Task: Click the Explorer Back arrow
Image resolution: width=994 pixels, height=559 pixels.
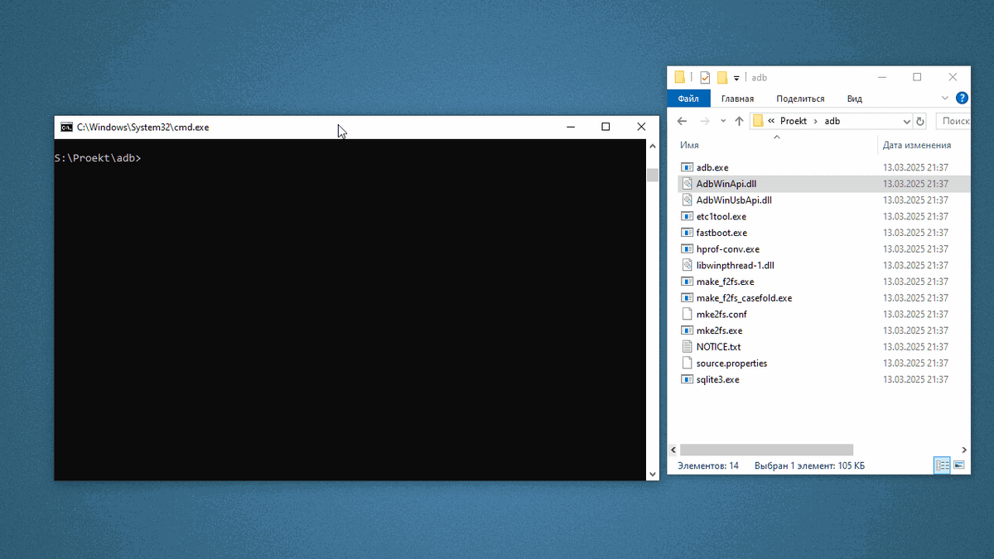Action: (x=682, y=121)
